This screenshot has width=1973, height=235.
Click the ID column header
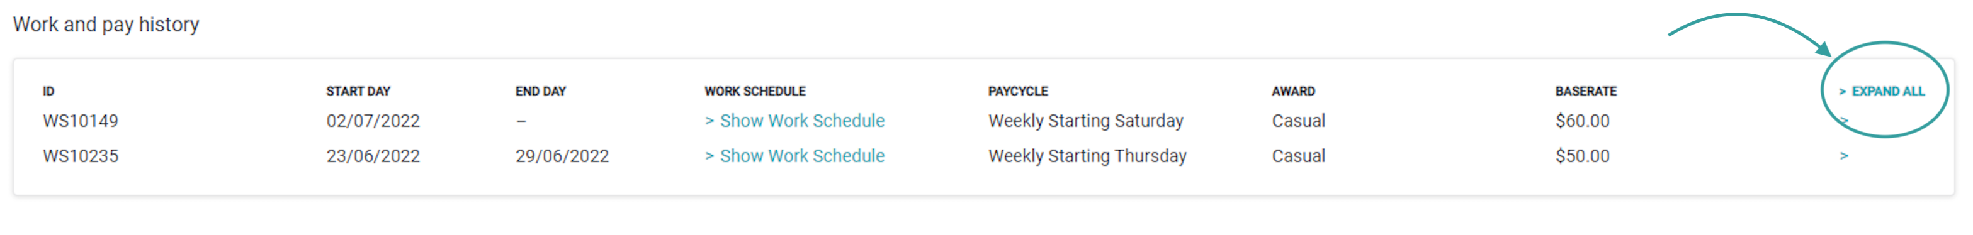pyautogui.click(x=48, y=91)
